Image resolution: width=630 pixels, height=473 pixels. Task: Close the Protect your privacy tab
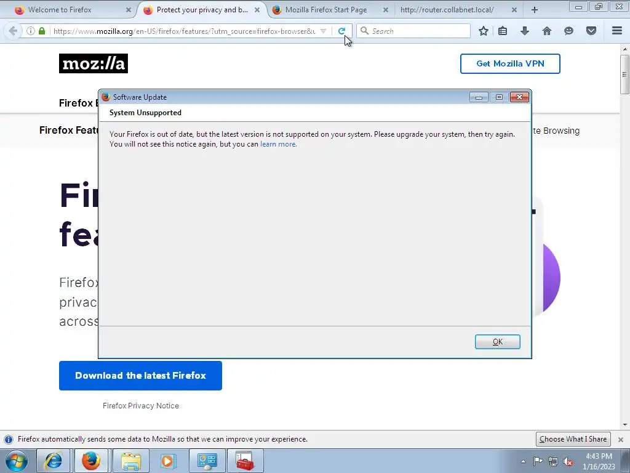pyautogui.click(x=257, y=10)
